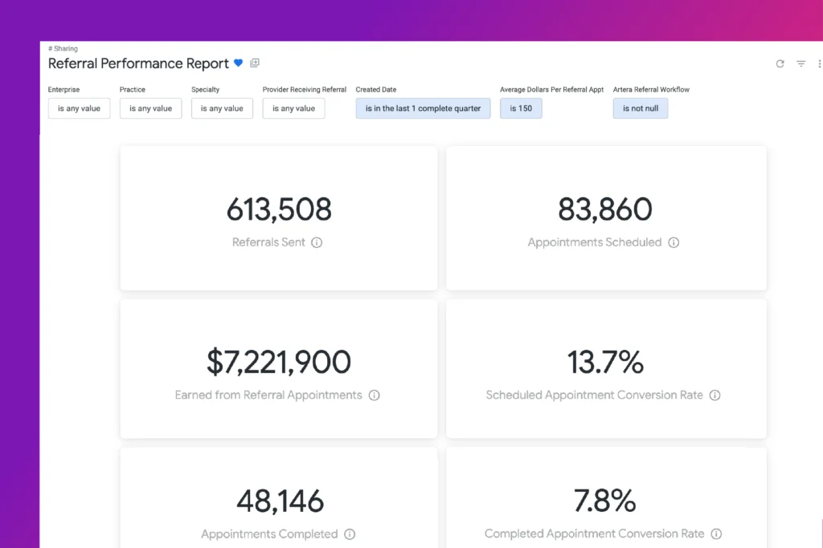Click info icon for Earned from Referral Appointments
Viewport: 823px width, 548px height.
[374, 396]
